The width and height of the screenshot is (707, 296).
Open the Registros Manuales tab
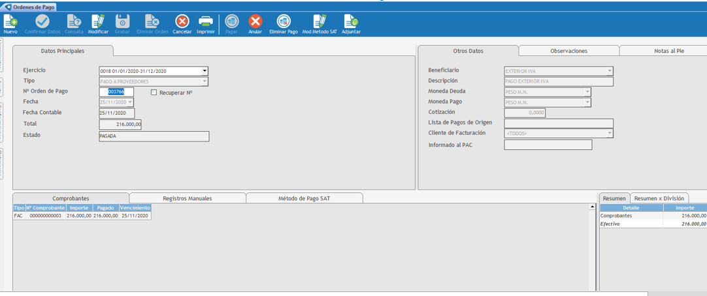point(187,198)
